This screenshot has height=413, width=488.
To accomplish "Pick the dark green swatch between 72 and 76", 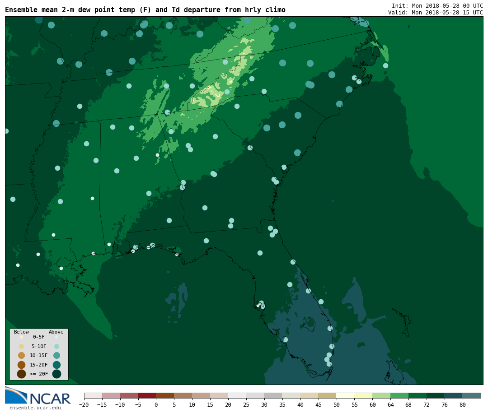I will (x=436, y=395).
